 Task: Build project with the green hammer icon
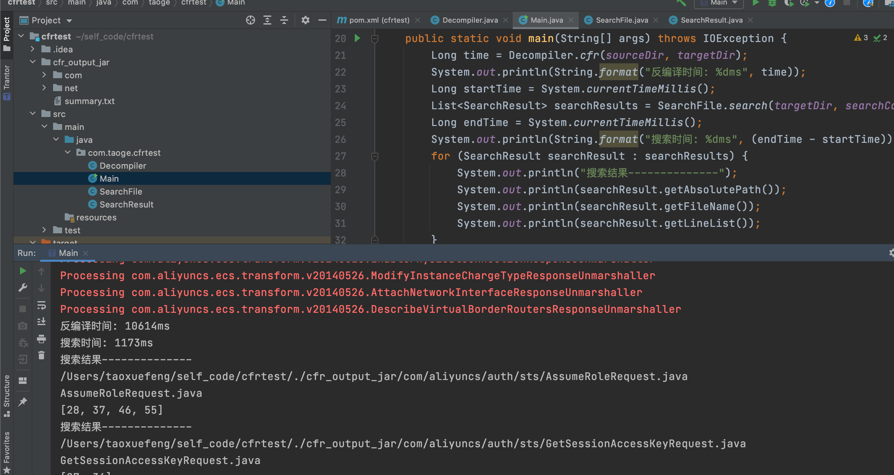[681, 3]
